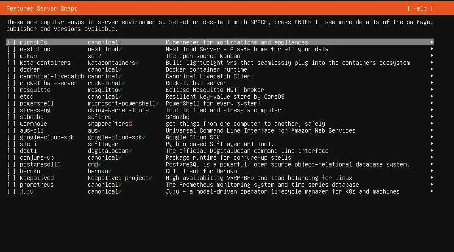
Task: Click the verified tick beside google-cloud-sdk publisher
Action: coord(144,137)
